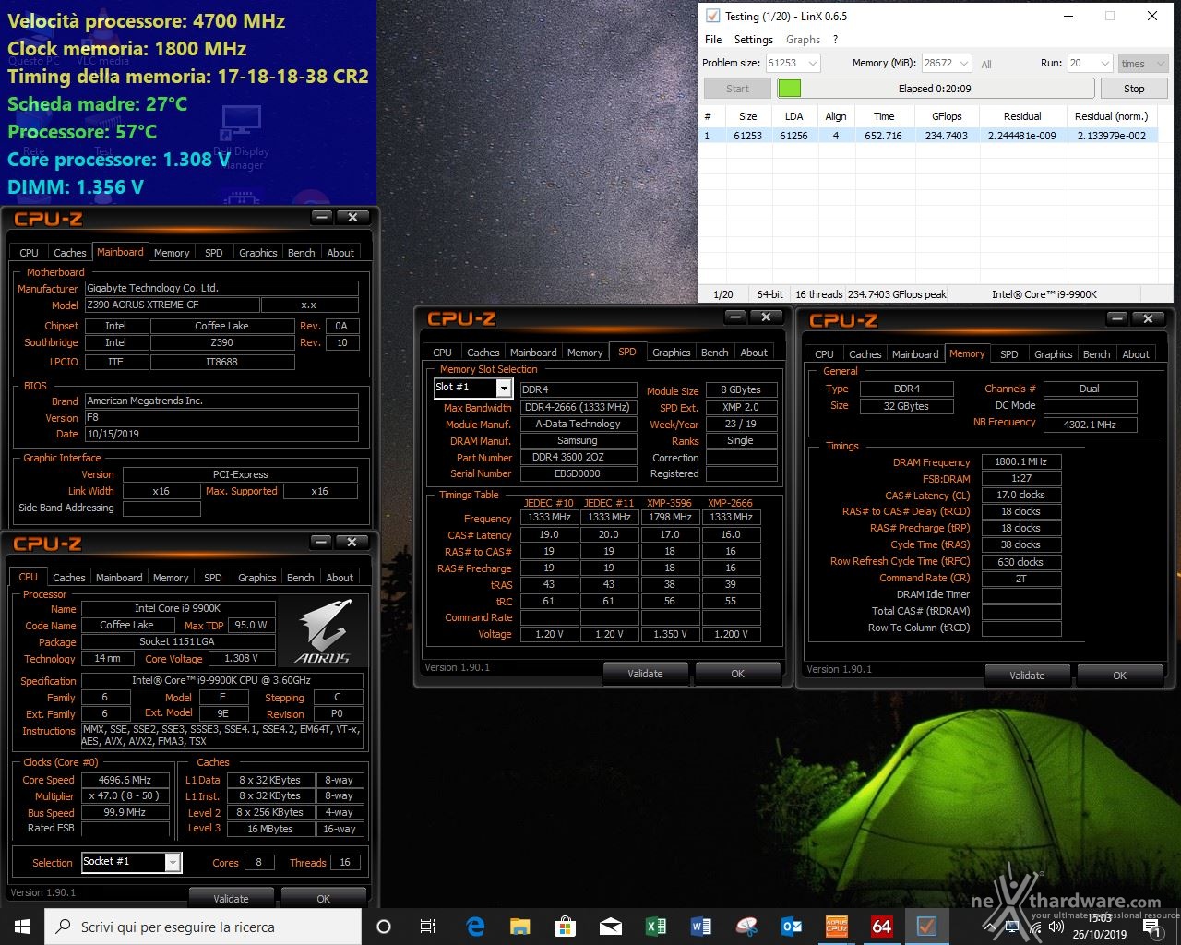Switch to Aorus CPU-Z taskbar icon

[836, 927]
